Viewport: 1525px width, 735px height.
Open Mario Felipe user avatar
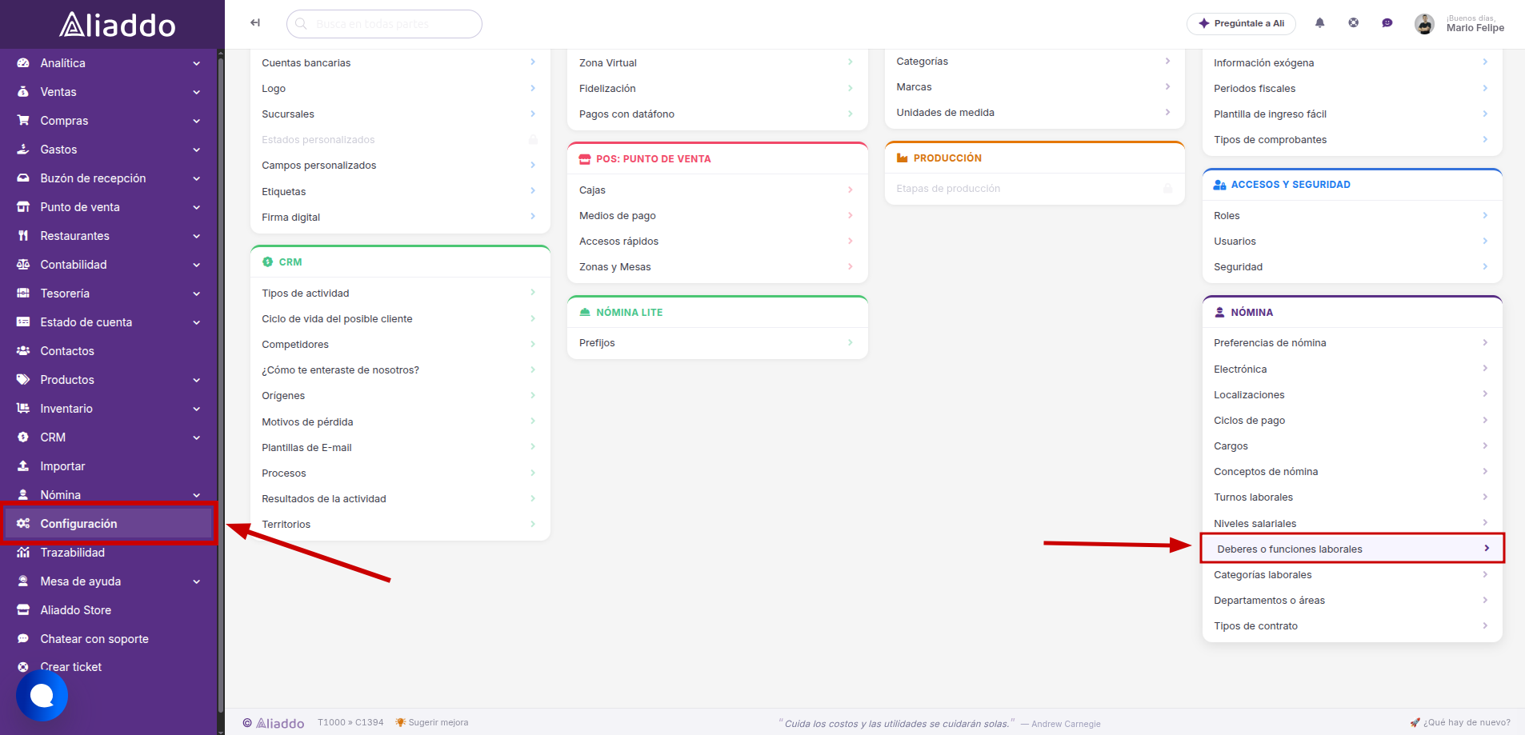click(1424, 24)
